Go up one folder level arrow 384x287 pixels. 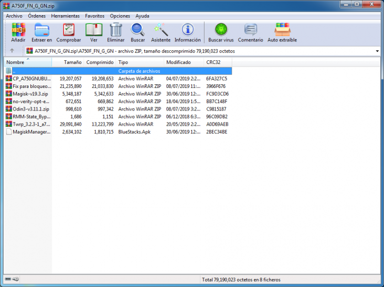coord(12,51)
